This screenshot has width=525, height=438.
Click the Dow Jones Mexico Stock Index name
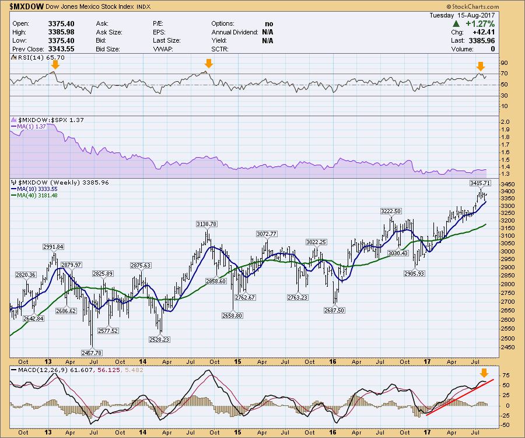(89, 6)
